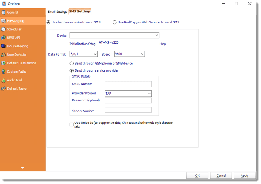Click the OK button

(x=197, y=176)
